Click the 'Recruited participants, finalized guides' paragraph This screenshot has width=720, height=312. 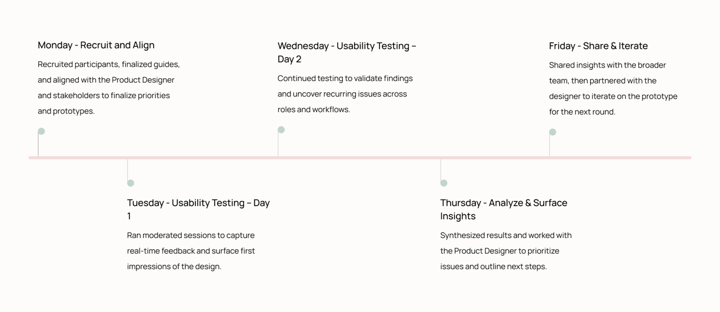[109, 88]
